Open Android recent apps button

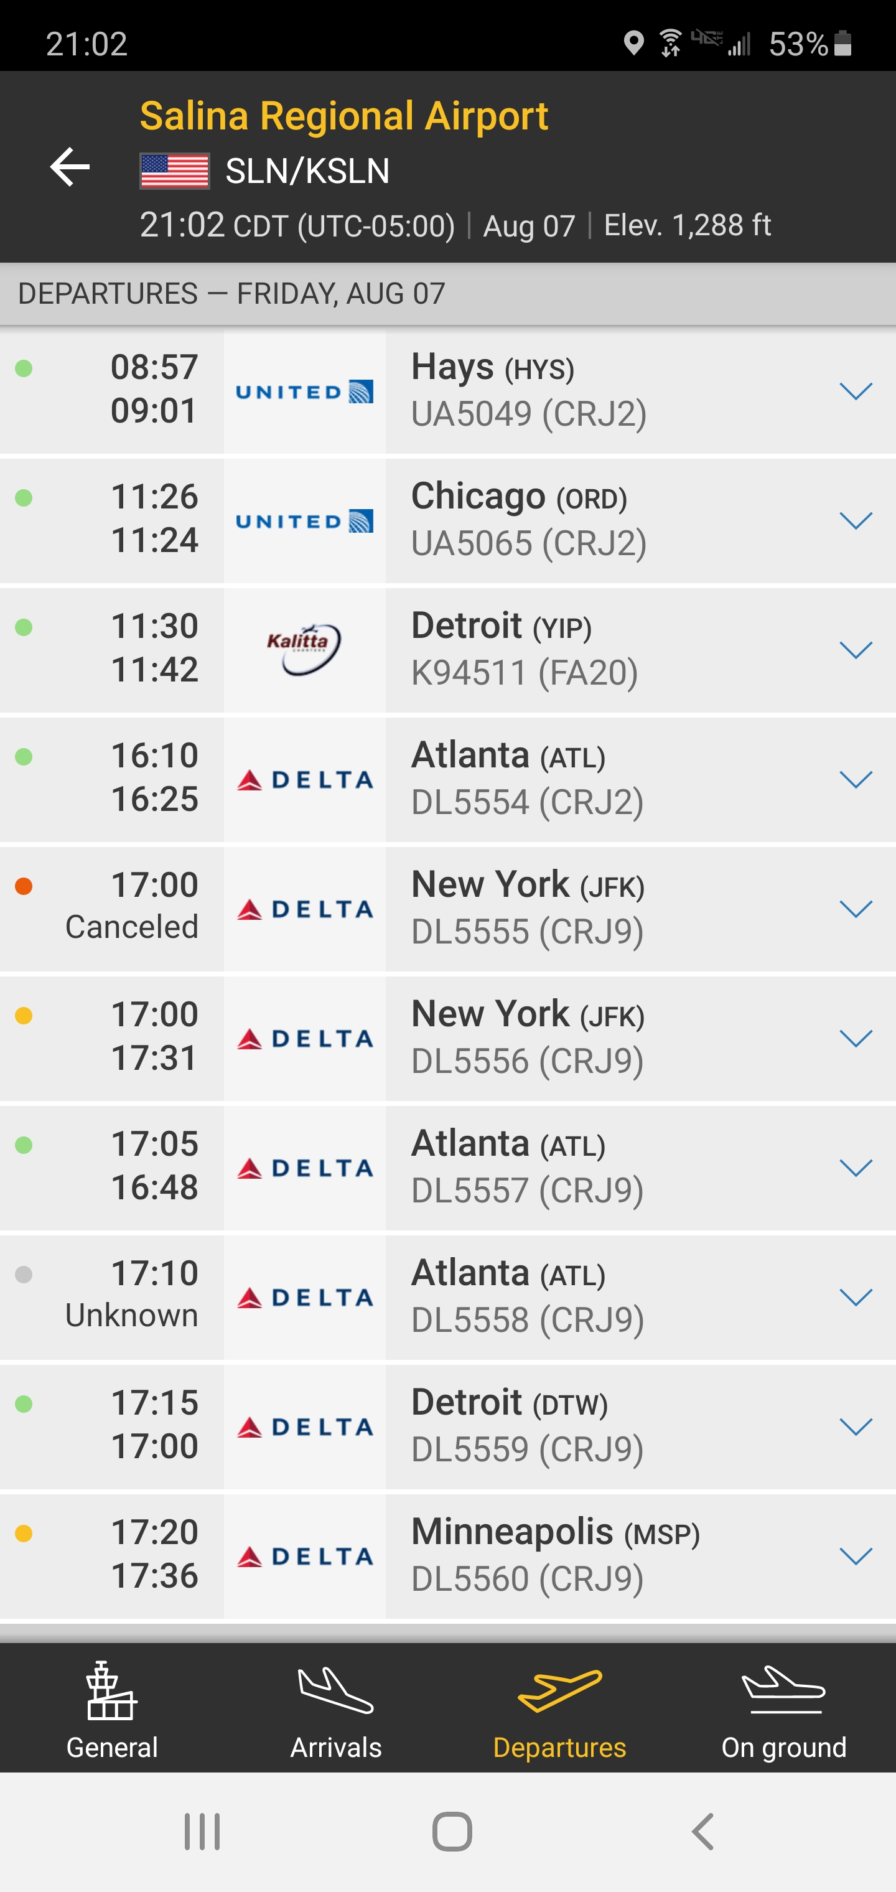coord(202,1831)
